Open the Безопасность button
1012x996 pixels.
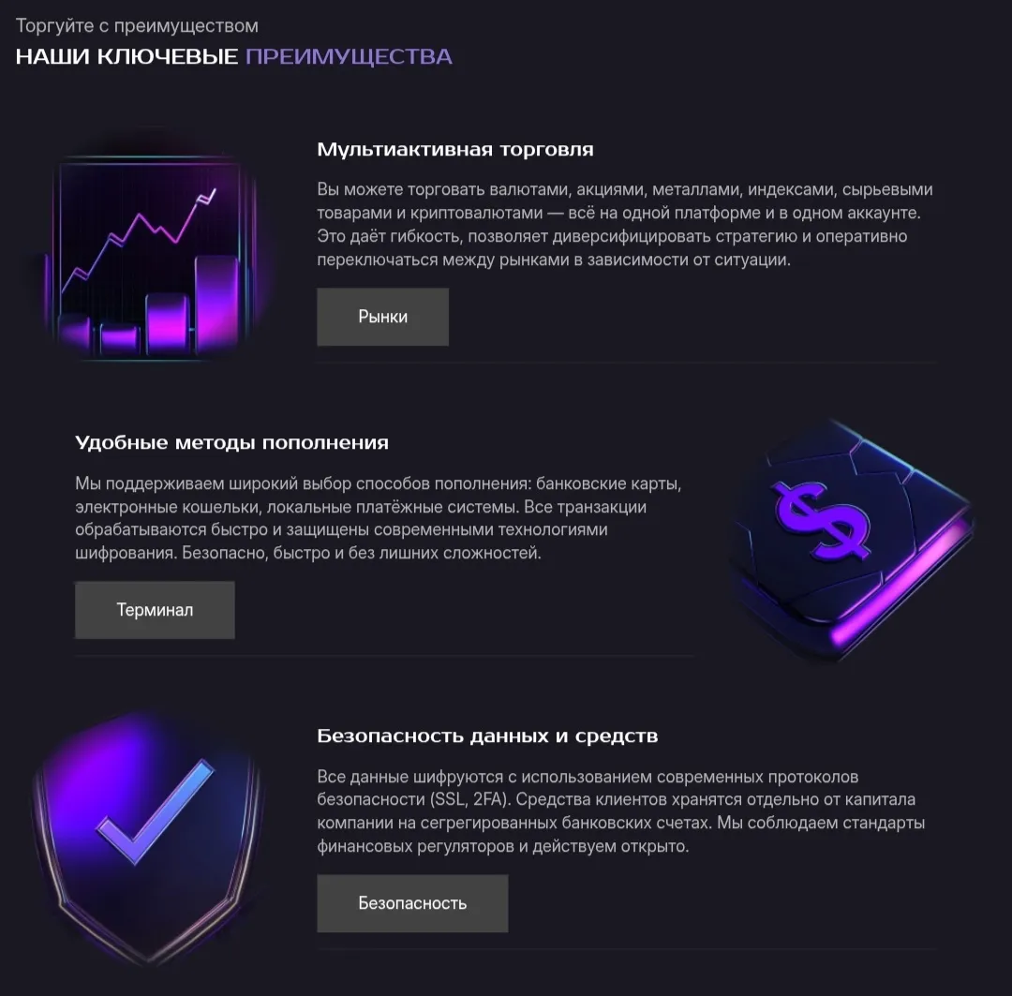[412, 903]
